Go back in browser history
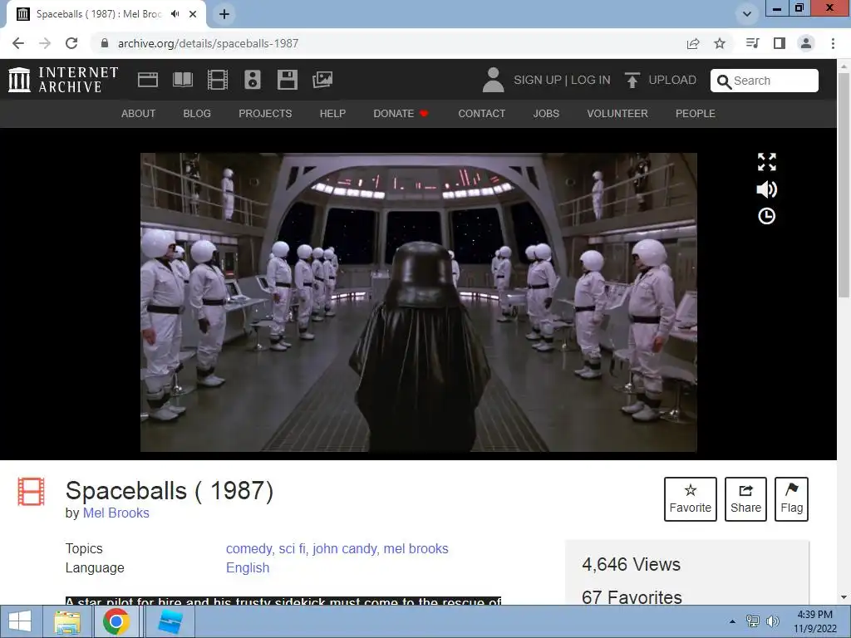This screenshot has width=851, height=638. 18,43
